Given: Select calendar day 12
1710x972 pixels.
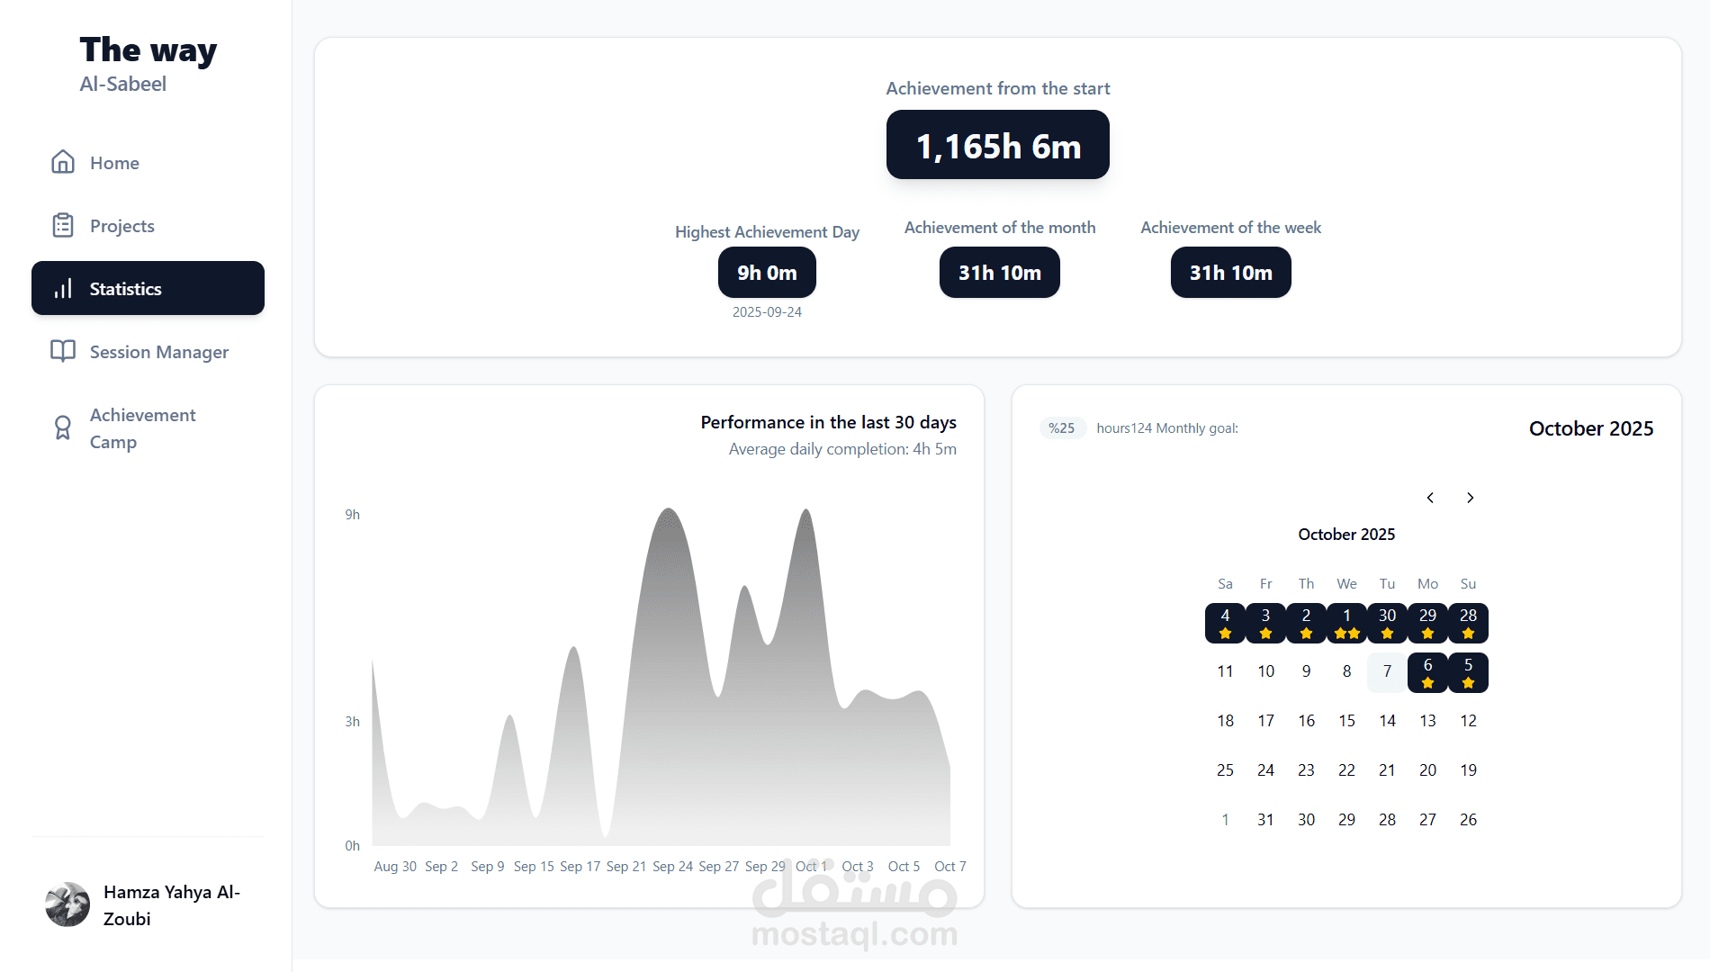Looking at the screenshot, I should click(1468, 721).
